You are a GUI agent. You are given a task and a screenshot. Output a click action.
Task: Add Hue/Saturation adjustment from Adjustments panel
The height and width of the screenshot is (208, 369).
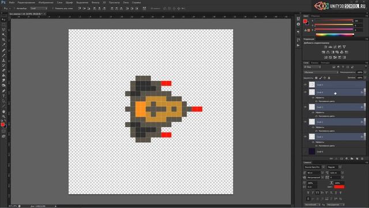[x=323, y=52]
